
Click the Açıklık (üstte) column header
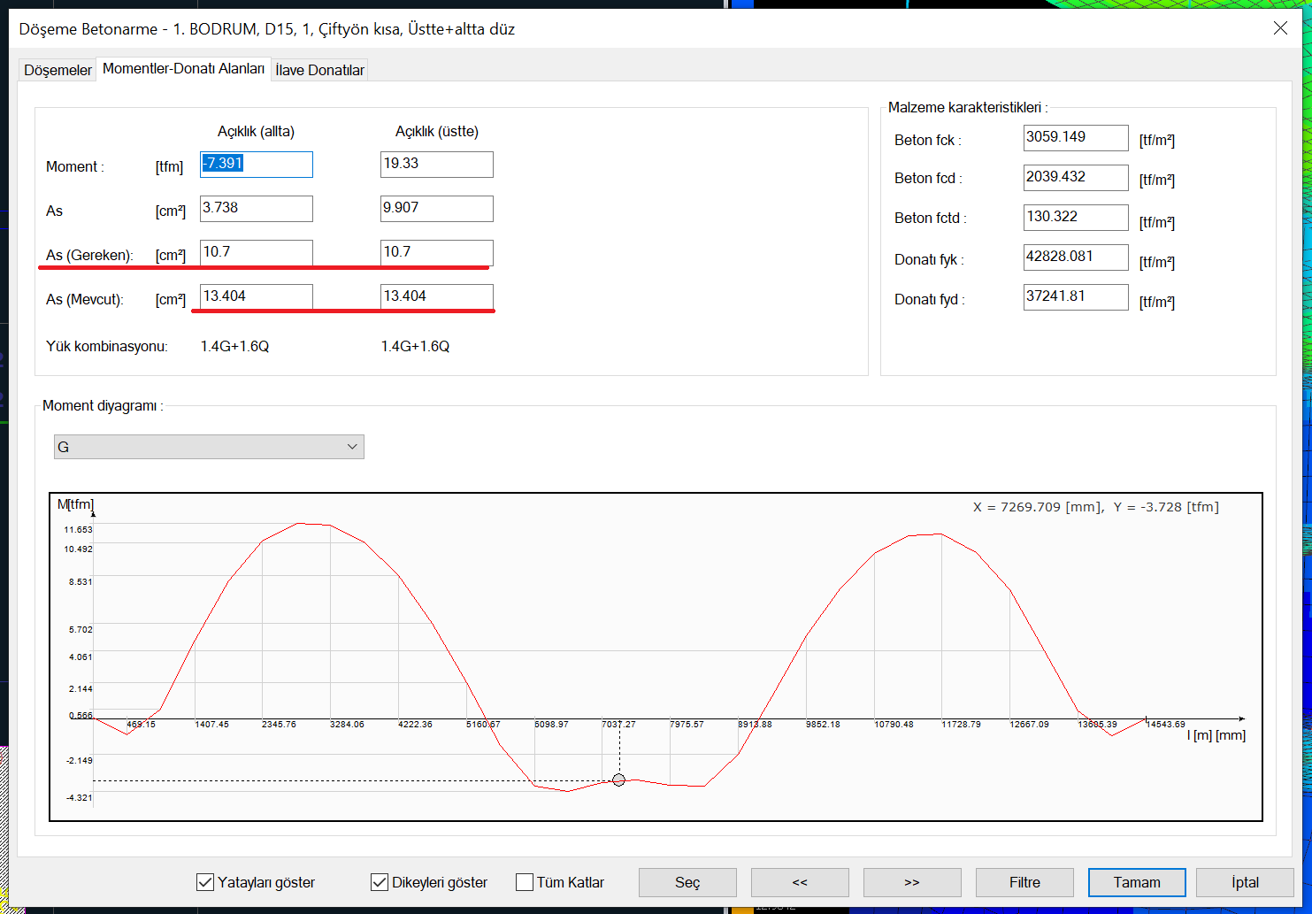437,132
